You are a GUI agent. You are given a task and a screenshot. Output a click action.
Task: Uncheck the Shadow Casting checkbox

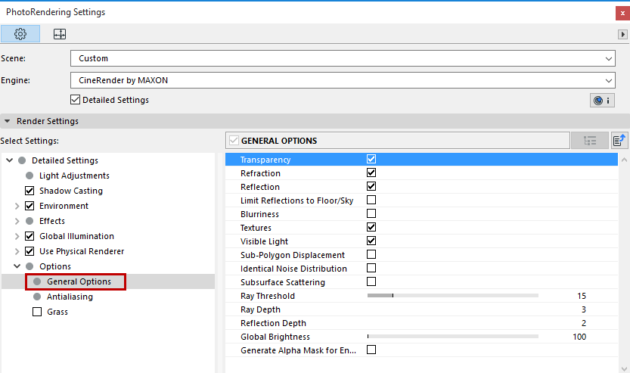tap(30, 191)
